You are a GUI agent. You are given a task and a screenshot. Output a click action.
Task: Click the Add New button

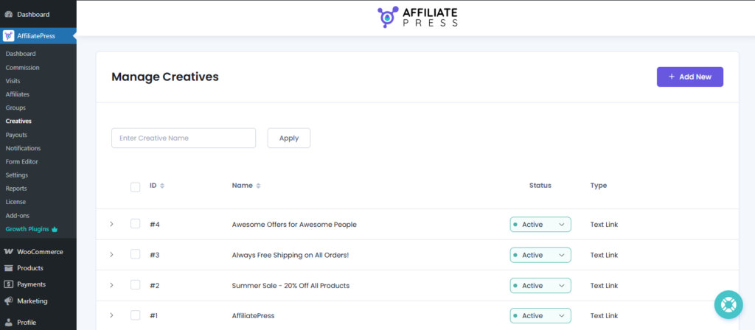click(689, 77)
